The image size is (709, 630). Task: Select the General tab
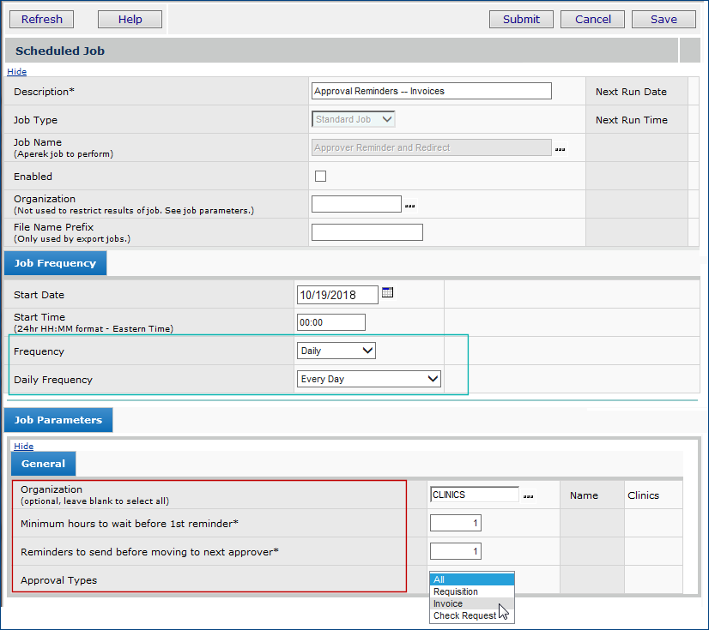click(43, 464)
